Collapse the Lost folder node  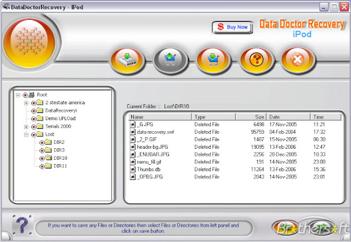(26, 134)
